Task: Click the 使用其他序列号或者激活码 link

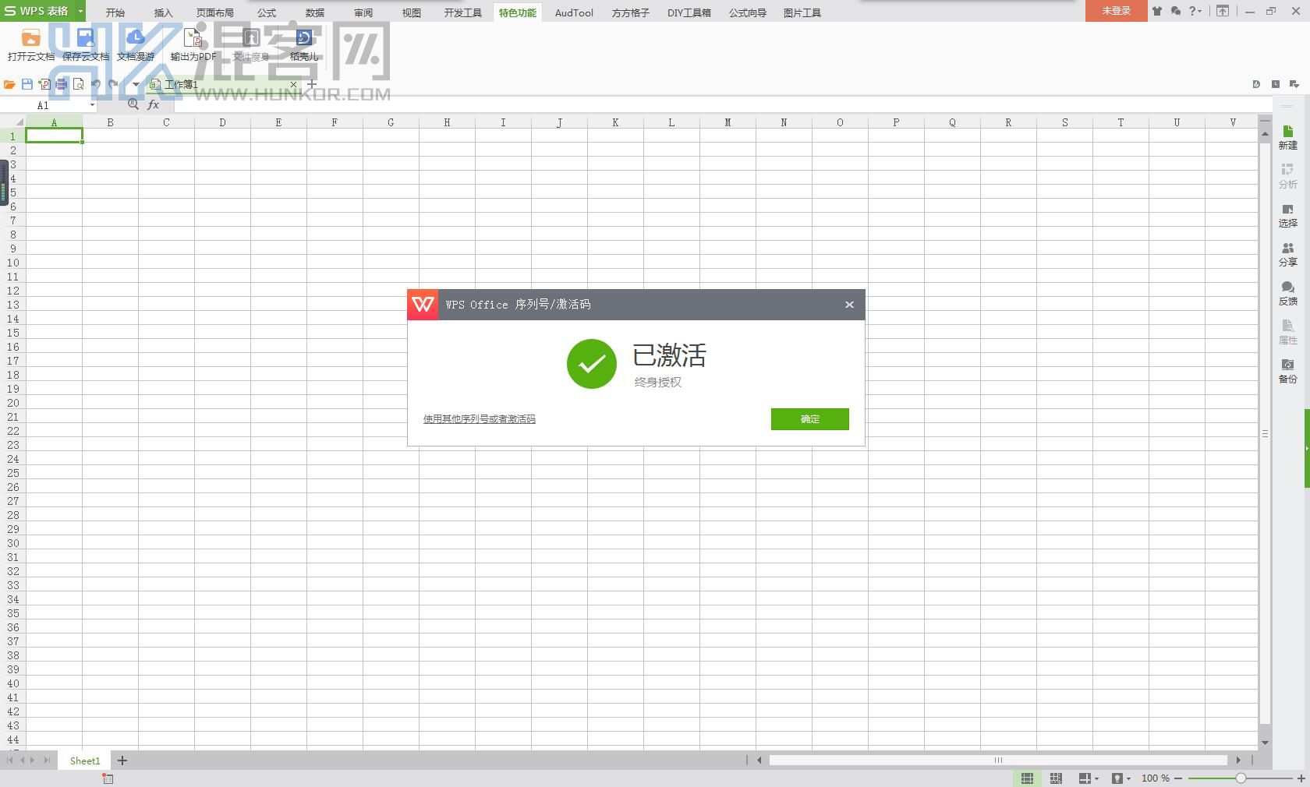Action: coord(480,419)
